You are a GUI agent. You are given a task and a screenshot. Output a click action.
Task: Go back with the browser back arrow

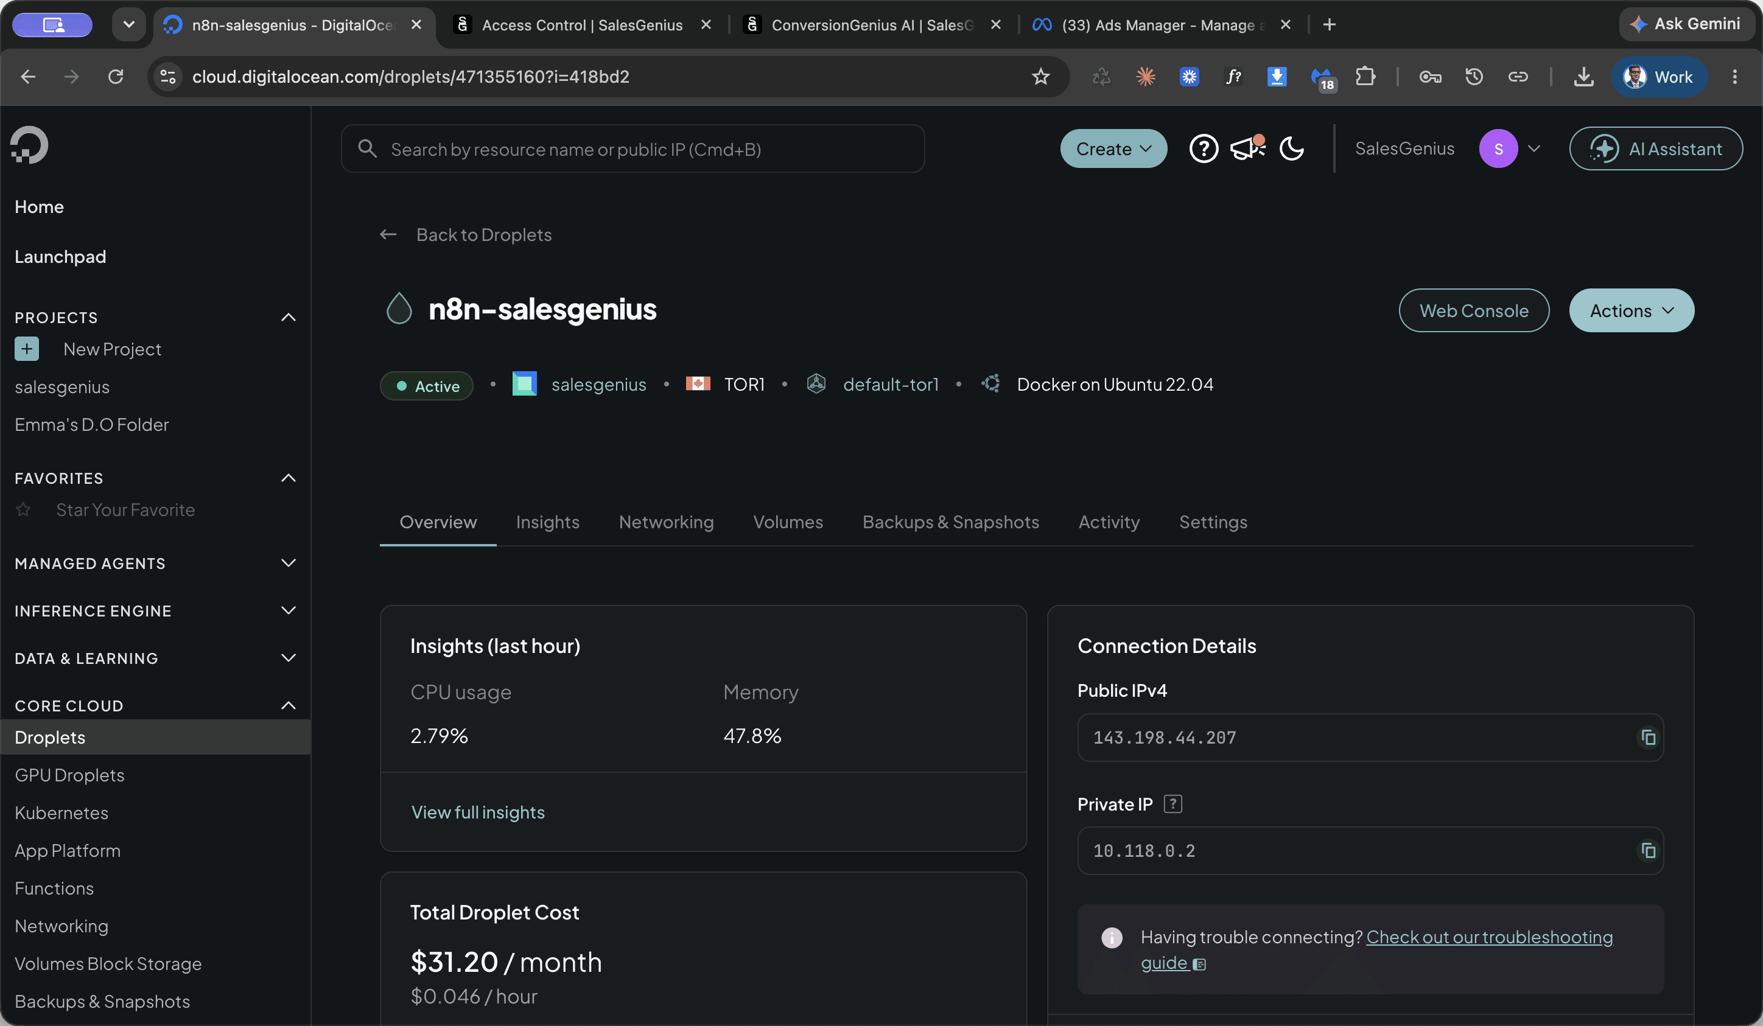pyautogui.click(x=28, y=77)
